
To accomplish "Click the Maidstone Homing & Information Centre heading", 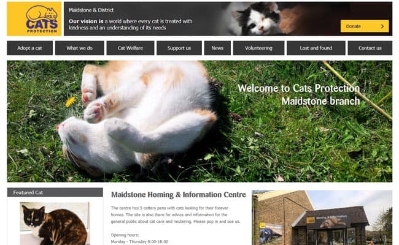I will [x=179, y=195].
